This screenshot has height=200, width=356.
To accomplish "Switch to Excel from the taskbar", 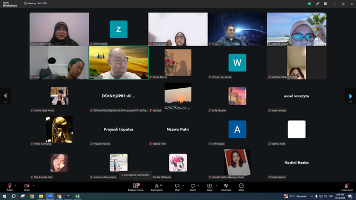I will coord(77,196).
